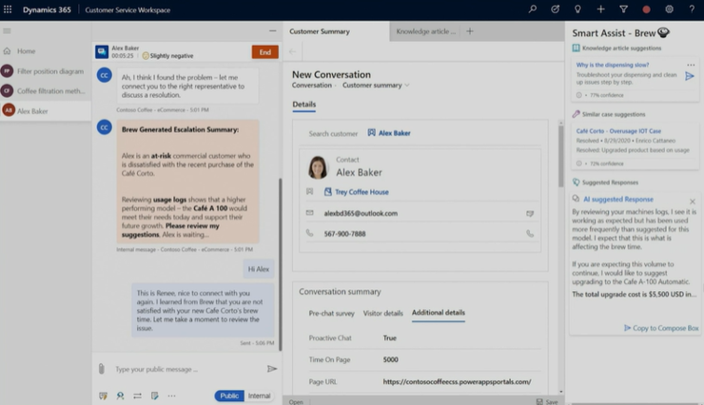Switch to the Knowledge article tab

(425, 31)
